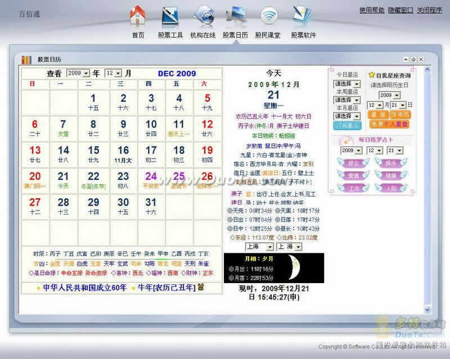Click the orange 星座 button
The width and height of the screenshot is (450, 359).
click(378, 115)
